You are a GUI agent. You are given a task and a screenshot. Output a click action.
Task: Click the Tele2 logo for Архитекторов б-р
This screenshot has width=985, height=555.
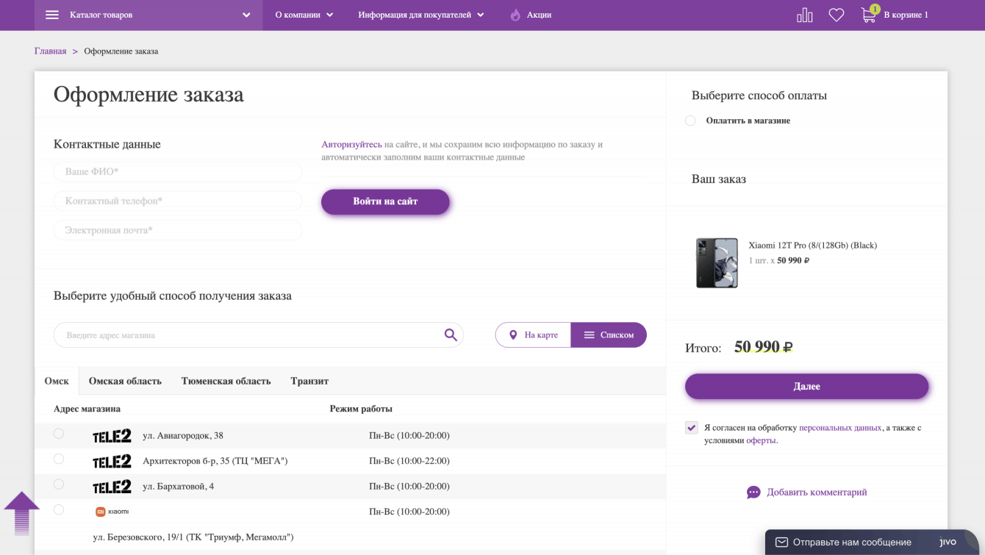[x=112, y=462]
